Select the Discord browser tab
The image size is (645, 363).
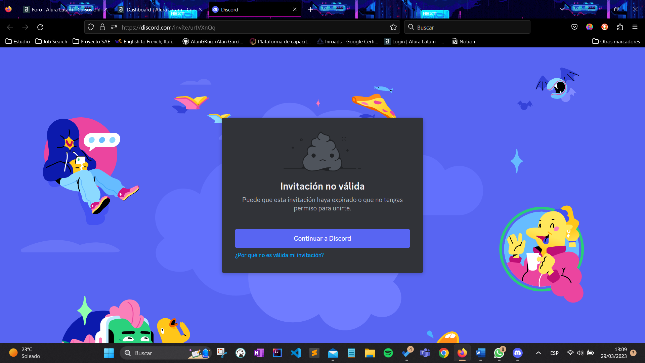point(255,9)
